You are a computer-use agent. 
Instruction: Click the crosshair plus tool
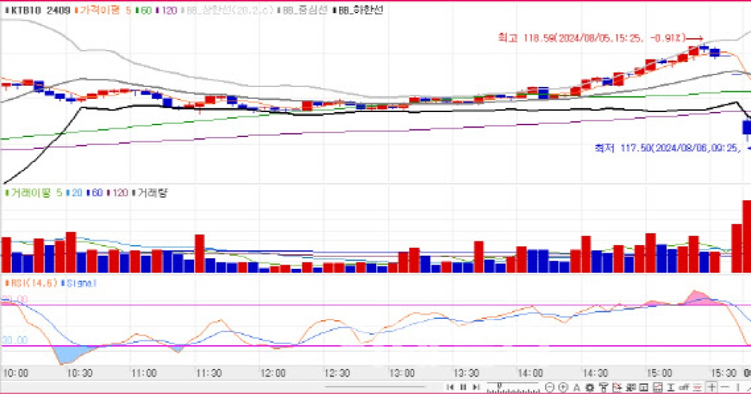click(712, 387)
